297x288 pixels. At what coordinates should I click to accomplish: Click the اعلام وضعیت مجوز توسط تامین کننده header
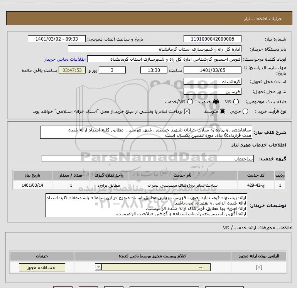point(152,256)
